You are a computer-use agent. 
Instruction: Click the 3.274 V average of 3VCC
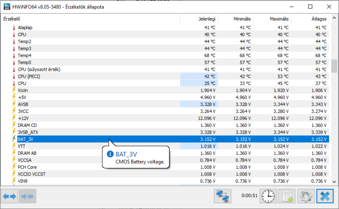tap(319, 111)
